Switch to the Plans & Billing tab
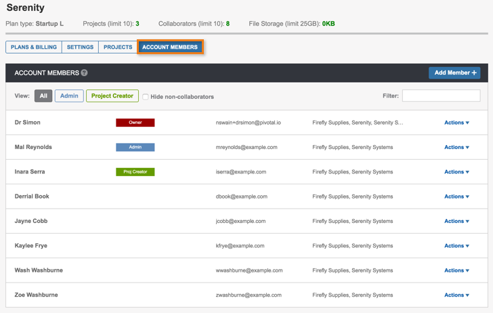 (34, 47)
